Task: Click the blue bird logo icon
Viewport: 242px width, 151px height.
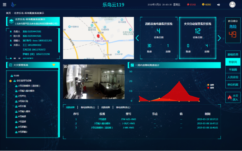Action: 13,5
